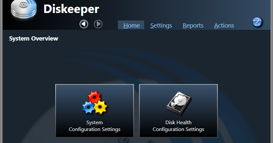
Task: Click the forward navigation arrow
Action: pyautogui.click(x=98, y=24)
